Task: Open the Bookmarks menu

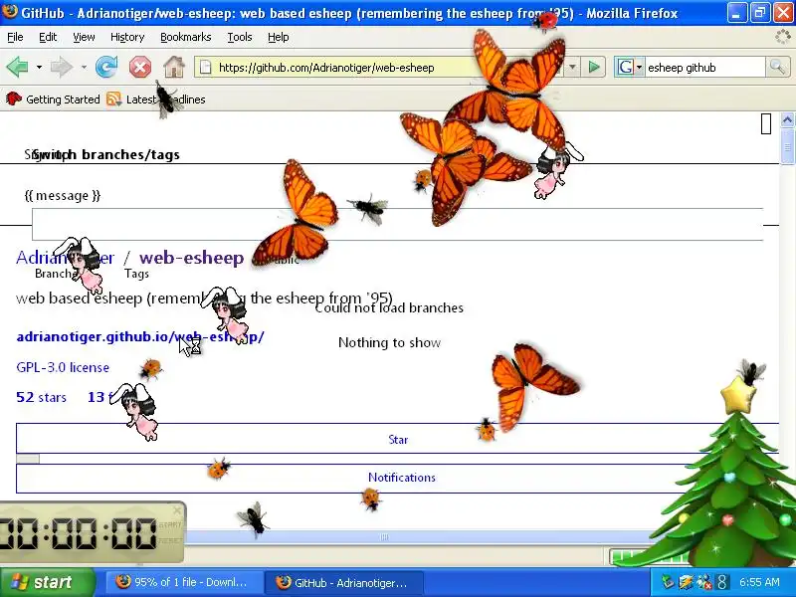Action: 185,37
